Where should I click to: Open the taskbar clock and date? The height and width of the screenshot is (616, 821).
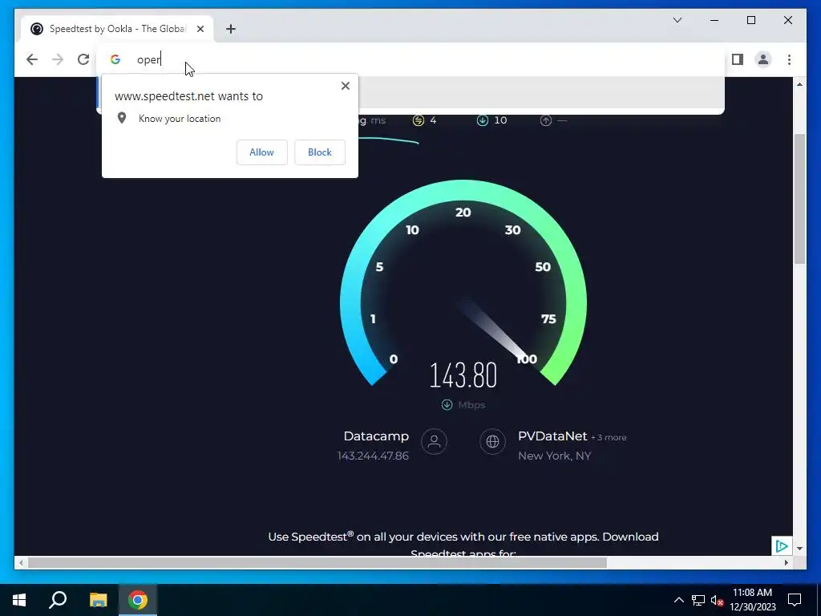tap(752, 600)
